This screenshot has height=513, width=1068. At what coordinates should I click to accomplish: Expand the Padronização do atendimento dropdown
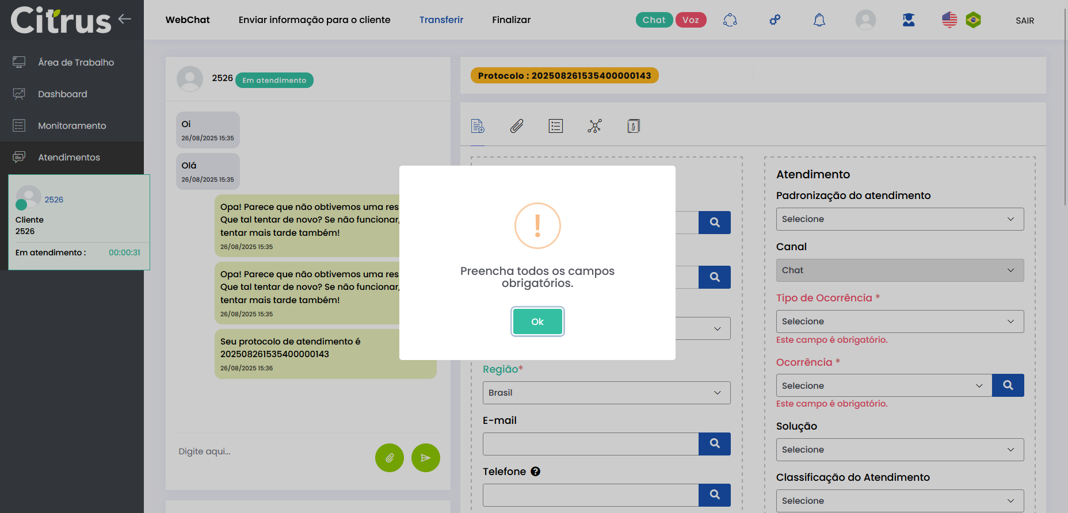point(899,219)
